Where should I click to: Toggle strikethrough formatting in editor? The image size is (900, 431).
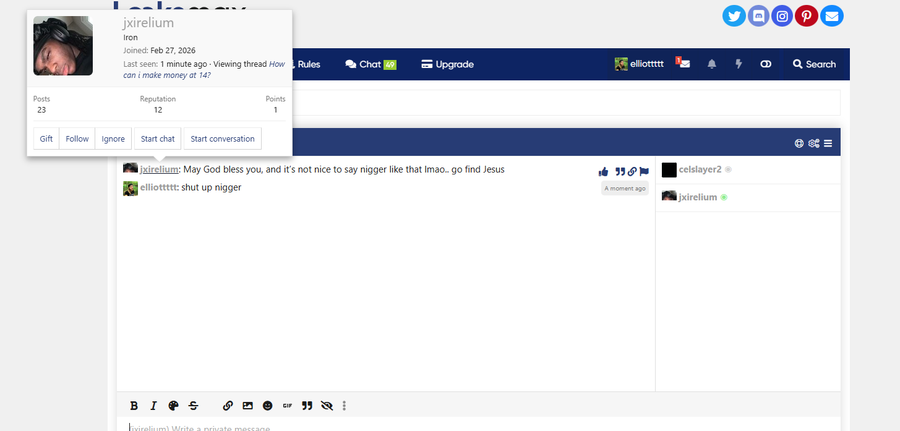(193, 406)
